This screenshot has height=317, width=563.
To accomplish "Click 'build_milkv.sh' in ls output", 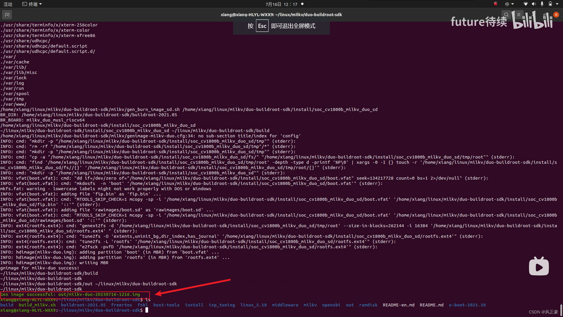I will point(37,305).
